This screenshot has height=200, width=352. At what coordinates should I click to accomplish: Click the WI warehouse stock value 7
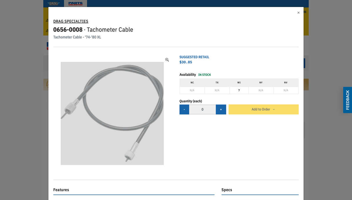(x=239, y=90)
